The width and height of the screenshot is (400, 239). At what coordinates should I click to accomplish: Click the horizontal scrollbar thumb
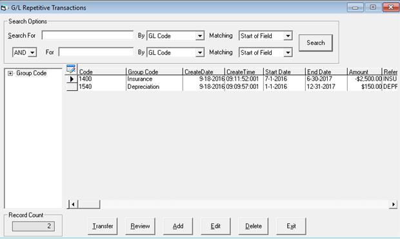point(89,204)
